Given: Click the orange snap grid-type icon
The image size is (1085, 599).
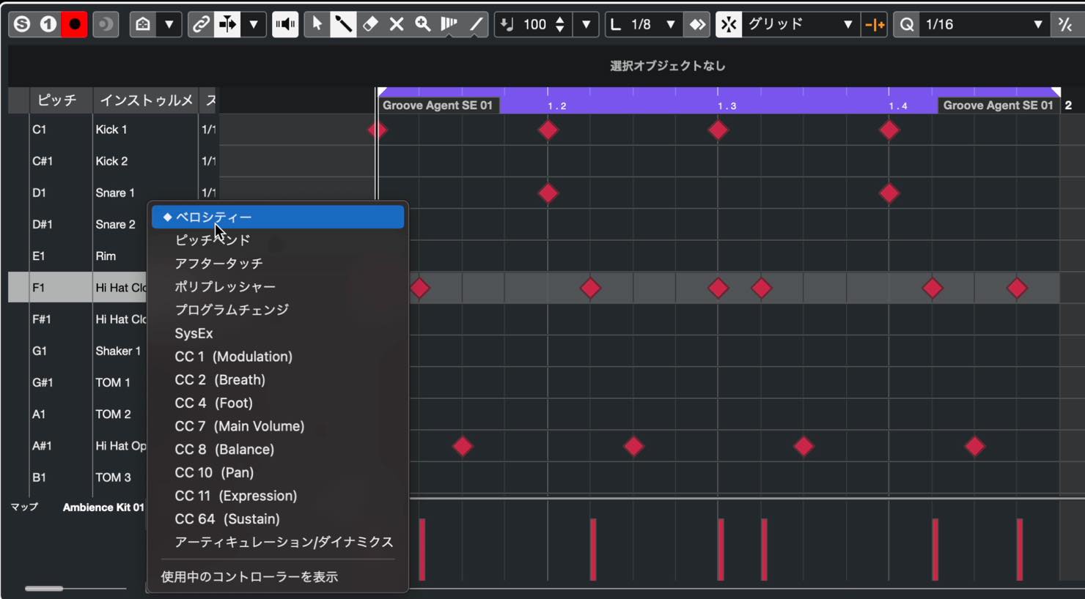Looking at the screenshot, I should (875, 24).
